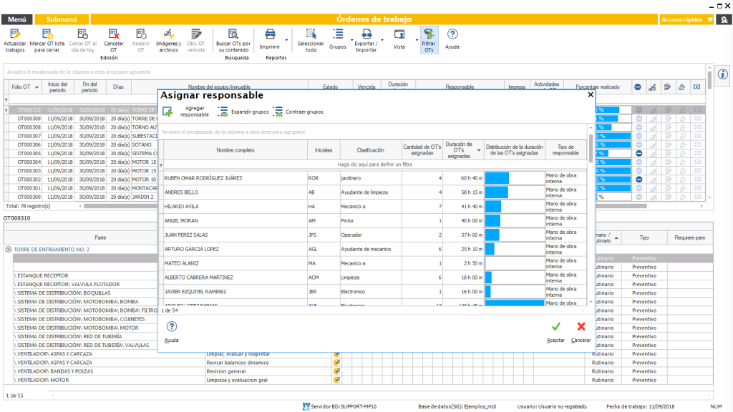Toggle checkbox for Revisar balanceo dinamico
This screenshot has height=412, width=733.
[x=336, y=363]
